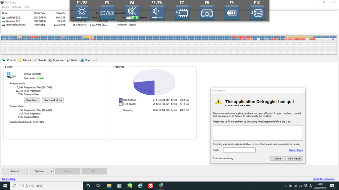Expand the Optimize button dropdown arrow
This screenshot has height=190, width=339.
52,171
